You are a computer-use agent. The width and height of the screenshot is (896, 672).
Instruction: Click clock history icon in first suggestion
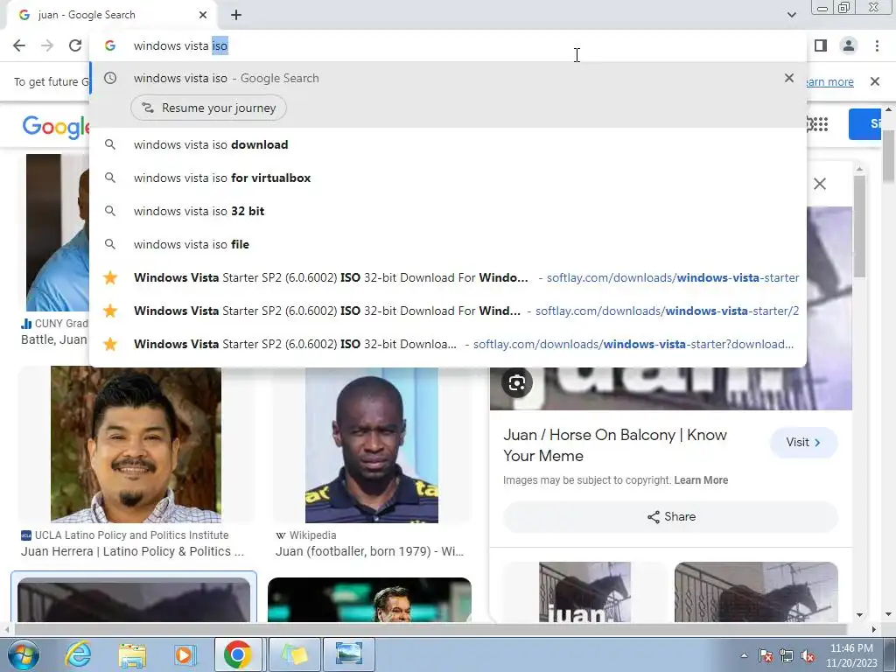pos(110,78)
